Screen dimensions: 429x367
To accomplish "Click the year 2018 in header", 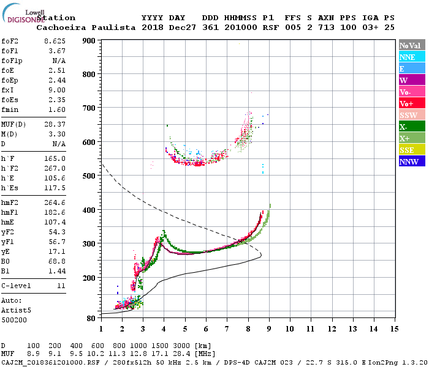I will tap(153, 28).
